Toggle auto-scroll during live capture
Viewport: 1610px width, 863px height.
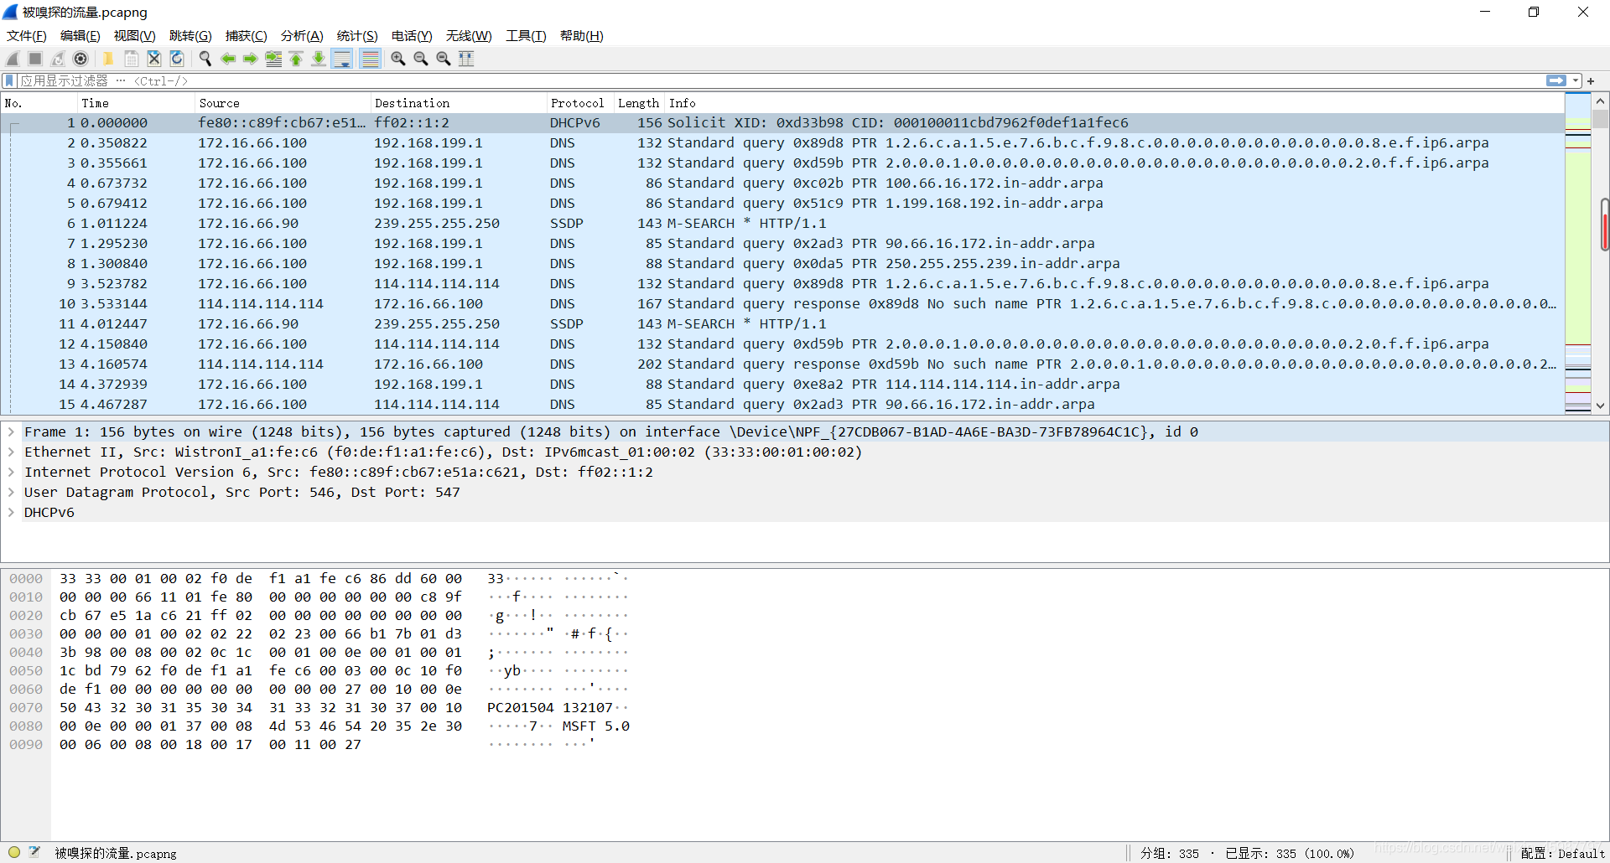click(x=341, y=59)
